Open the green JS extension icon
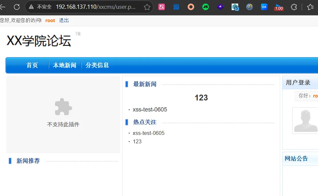 tap(206, 7)
